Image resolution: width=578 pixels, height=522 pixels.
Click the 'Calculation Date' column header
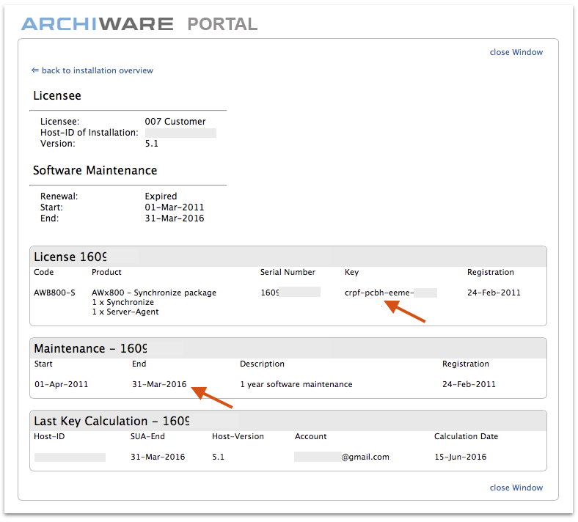pyautogui.click(x=466, y=436)
